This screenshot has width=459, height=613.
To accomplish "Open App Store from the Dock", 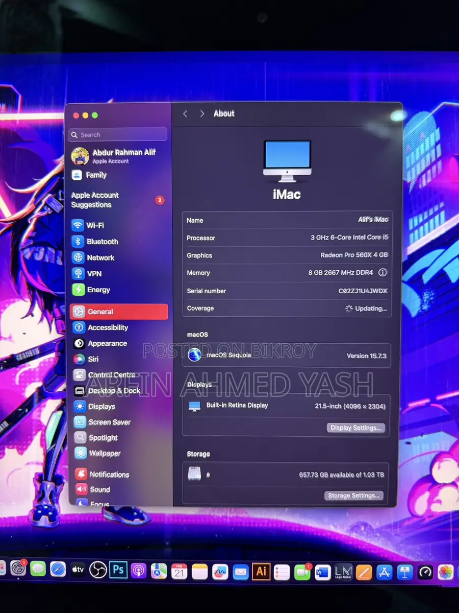I will [x=385, y=572].
